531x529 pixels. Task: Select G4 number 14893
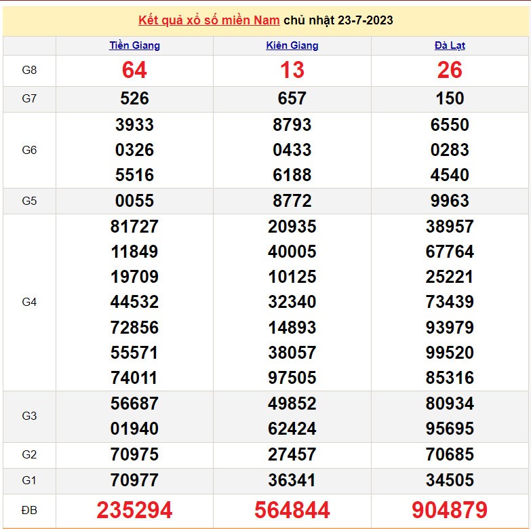[x=292, y=328]
